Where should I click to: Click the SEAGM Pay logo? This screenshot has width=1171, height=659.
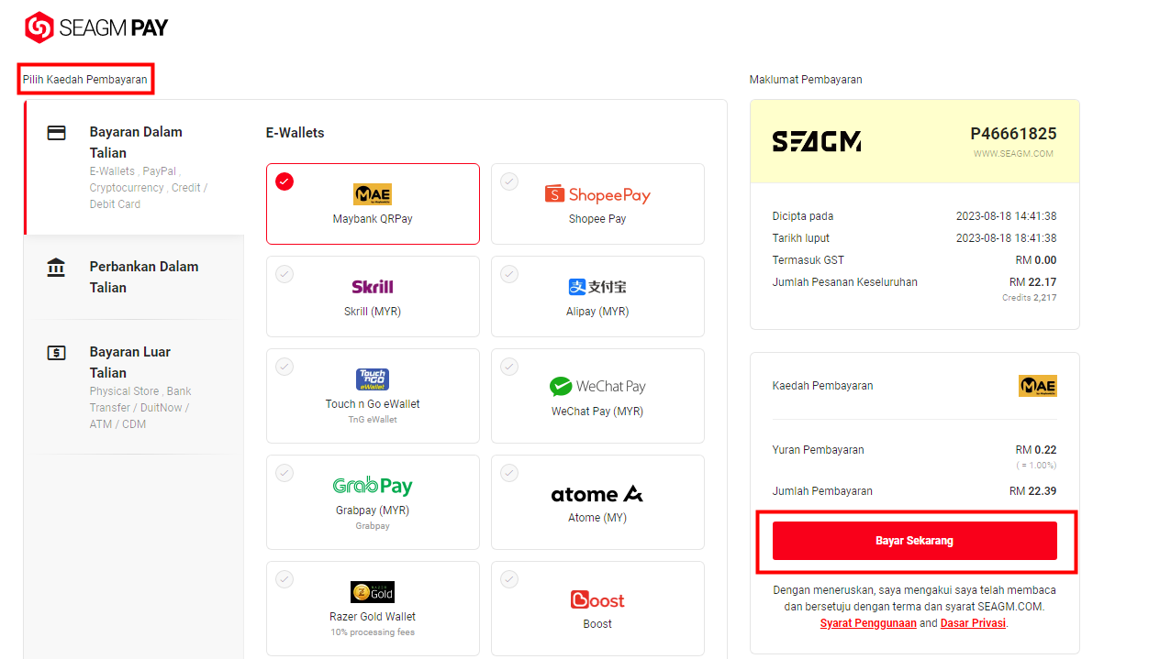coord(96,27)
